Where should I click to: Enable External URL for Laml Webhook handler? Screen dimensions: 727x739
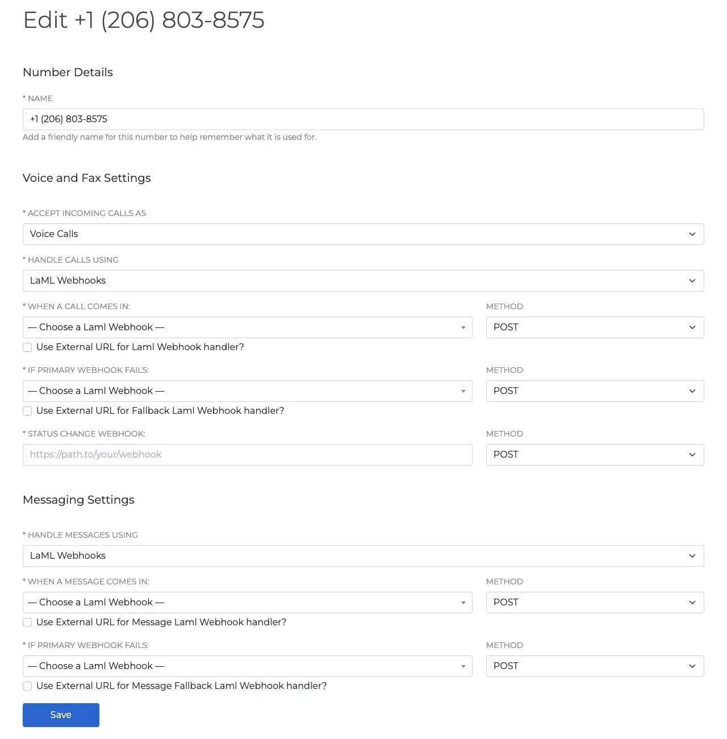(27, 347)
